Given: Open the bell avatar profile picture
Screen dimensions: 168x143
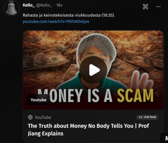Looking at the screenshot, I should (x=11, y=8).
